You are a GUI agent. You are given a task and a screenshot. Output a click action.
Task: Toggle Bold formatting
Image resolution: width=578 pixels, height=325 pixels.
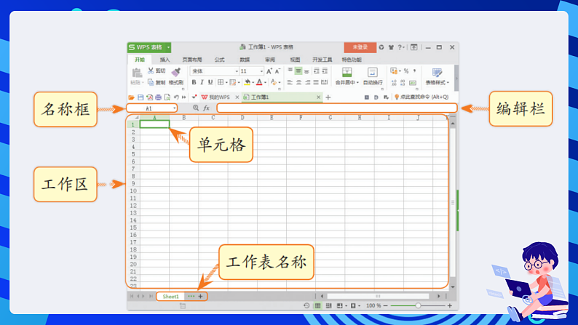[194, 82]
